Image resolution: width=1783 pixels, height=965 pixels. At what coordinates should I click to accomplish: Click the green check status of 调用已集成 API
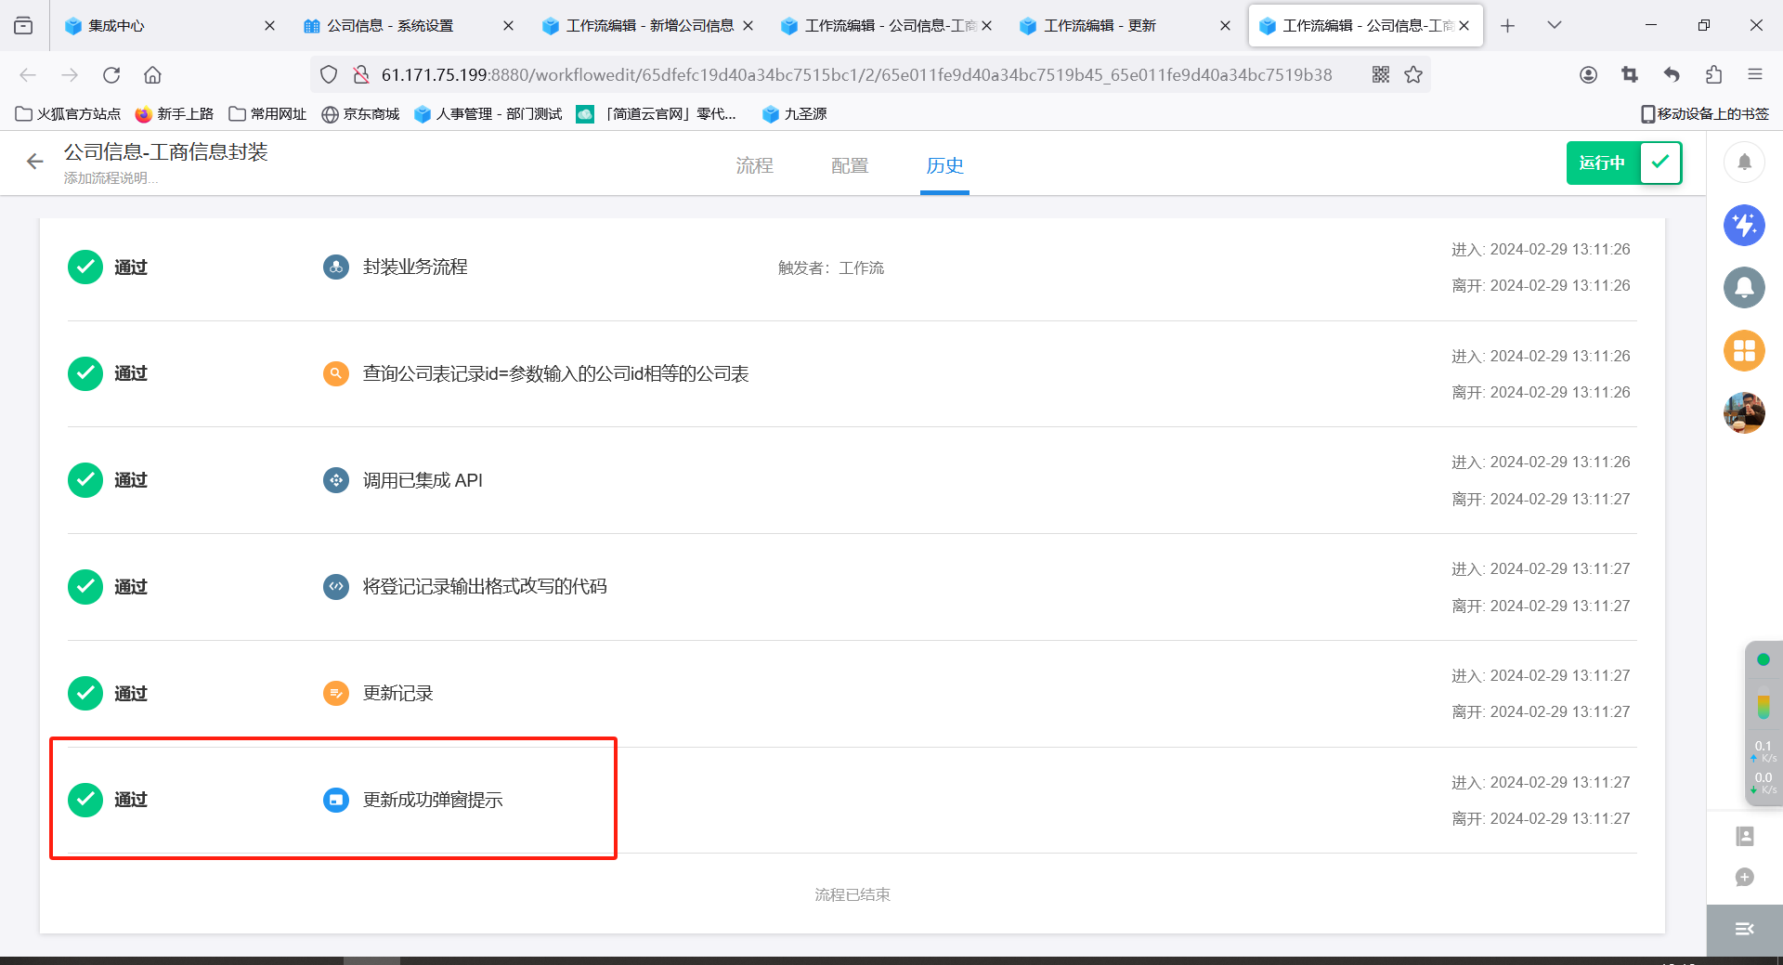coord(85,480)
